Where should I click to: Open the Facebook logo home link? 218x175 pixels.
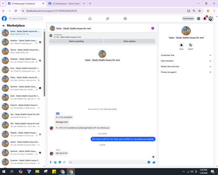click(x=4, y=18)
